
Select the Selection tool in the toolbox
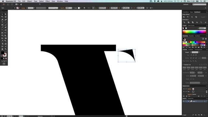pos(2,14)
